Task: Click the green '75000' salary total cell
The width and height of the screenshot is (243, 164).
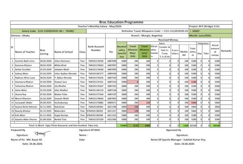Action: (121, 125)
